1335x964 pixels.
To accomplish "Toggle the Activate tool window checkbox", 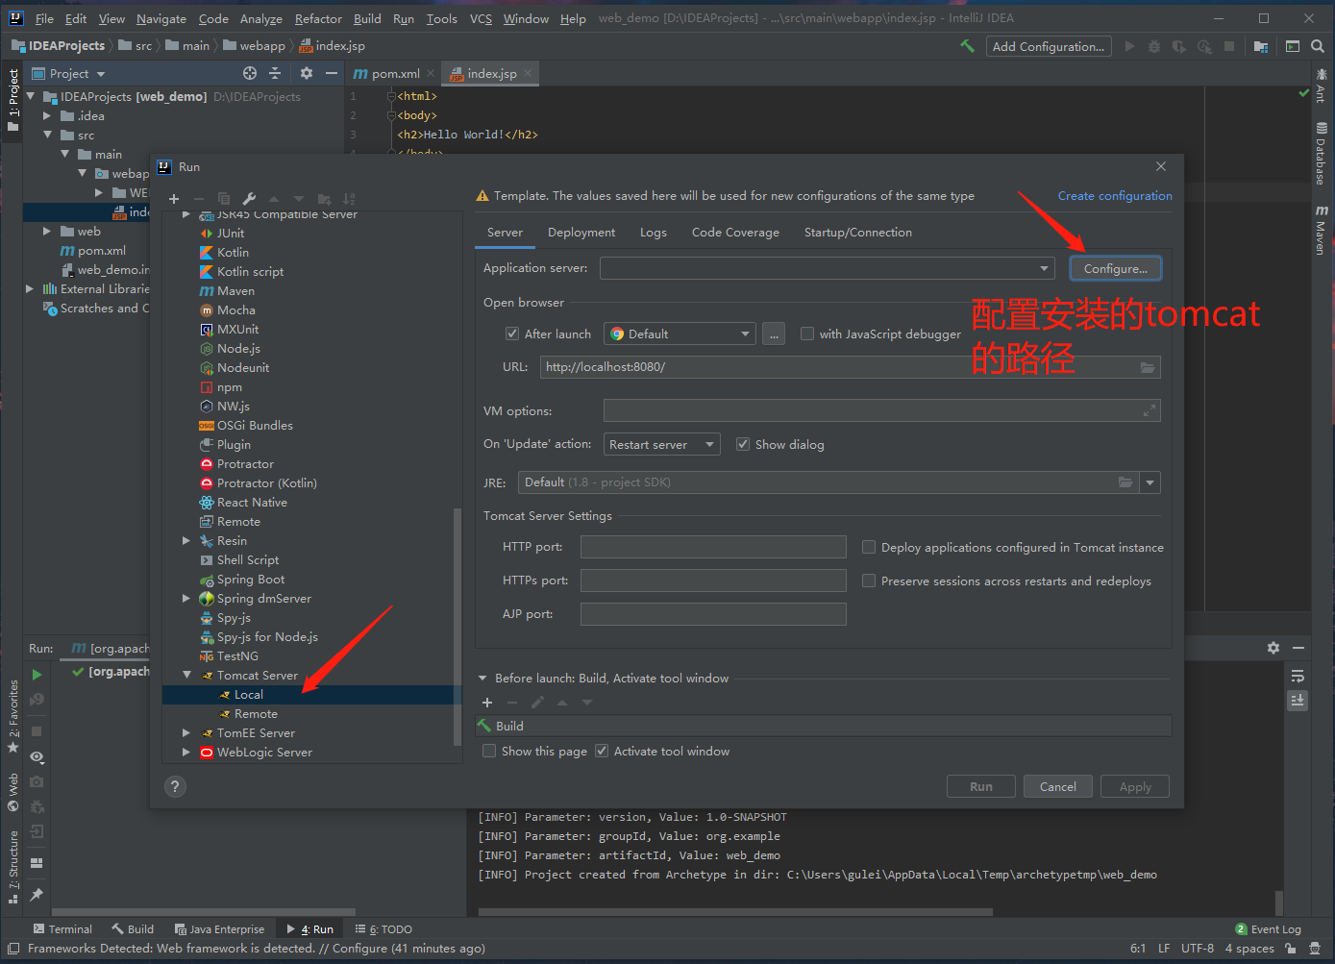I will pos(602,751).
